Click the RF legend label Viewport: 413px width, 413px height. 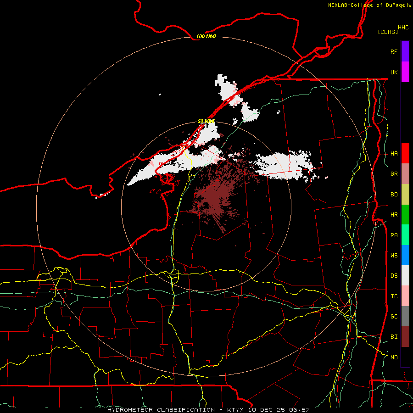point(394,51)
